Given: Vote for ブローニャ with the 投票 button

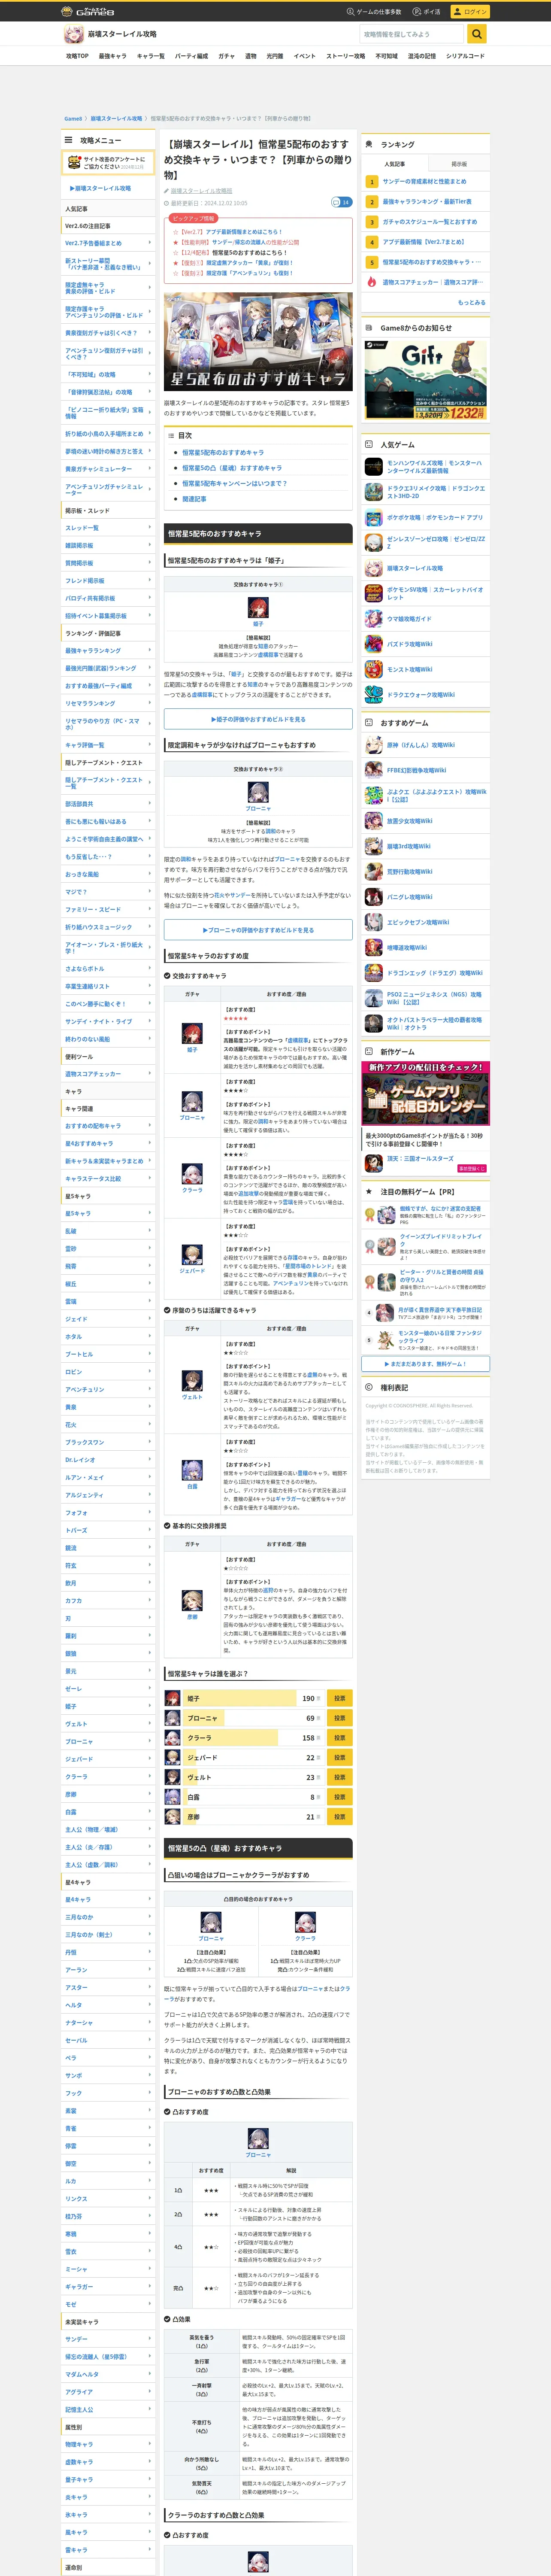Looking at the screenshot, I should [x=339, y=1718].
